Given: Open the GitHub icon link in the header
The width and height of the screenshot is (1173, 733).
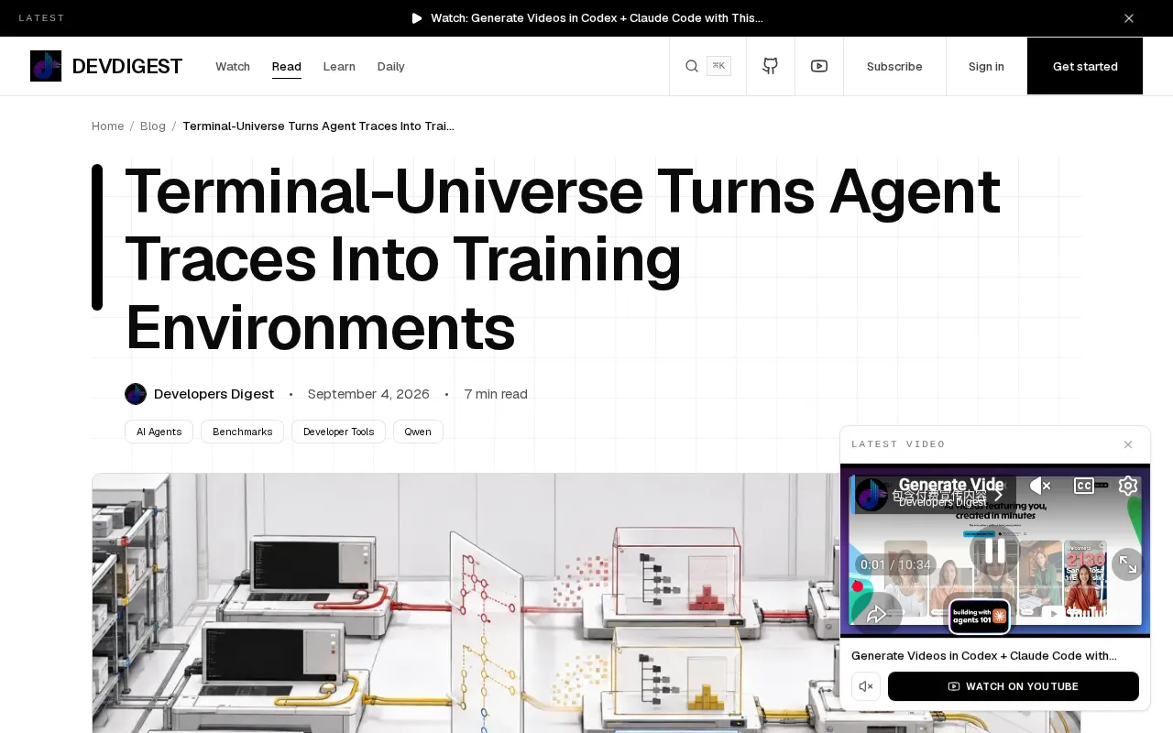Looking at the screenshot, I should click(x=771, y=66).
